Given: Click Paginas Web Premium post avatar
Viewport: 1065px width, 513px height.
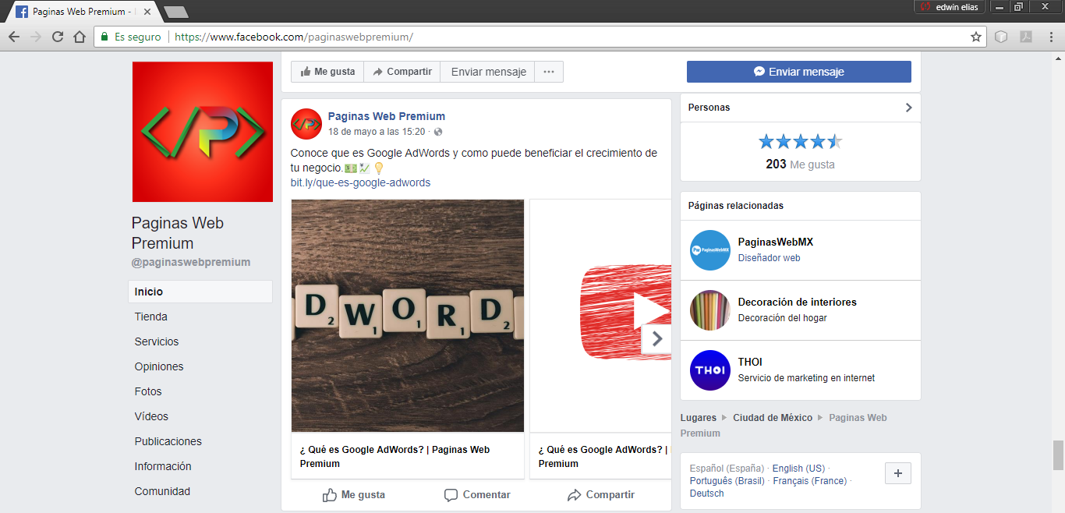Looking at the screenshot, I should click(x=306, y=124).
